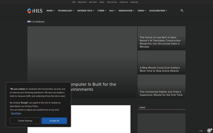This screenshot has width=213, height=133.
Task: Click the Subscribe link
Action: [x=134, y=2]
